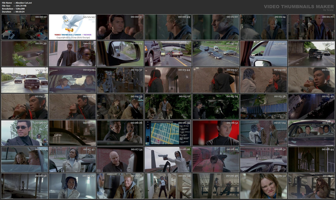336x200 pixels.
Task: Select the file name text Absolon Cut.avi
Action: 24,3
